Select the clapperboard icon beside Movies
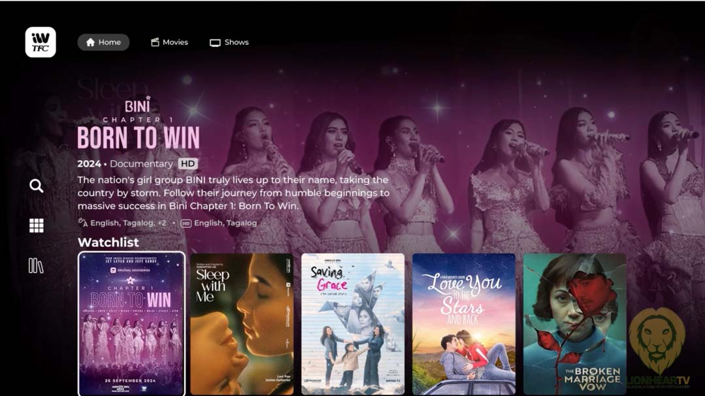The height and width of the screenshot is (396, 705). pos(155,42)
